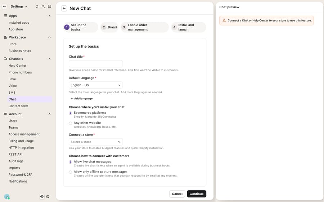The image size is (324, 202).
Task: Select the Any other website option
Action: 71,123
